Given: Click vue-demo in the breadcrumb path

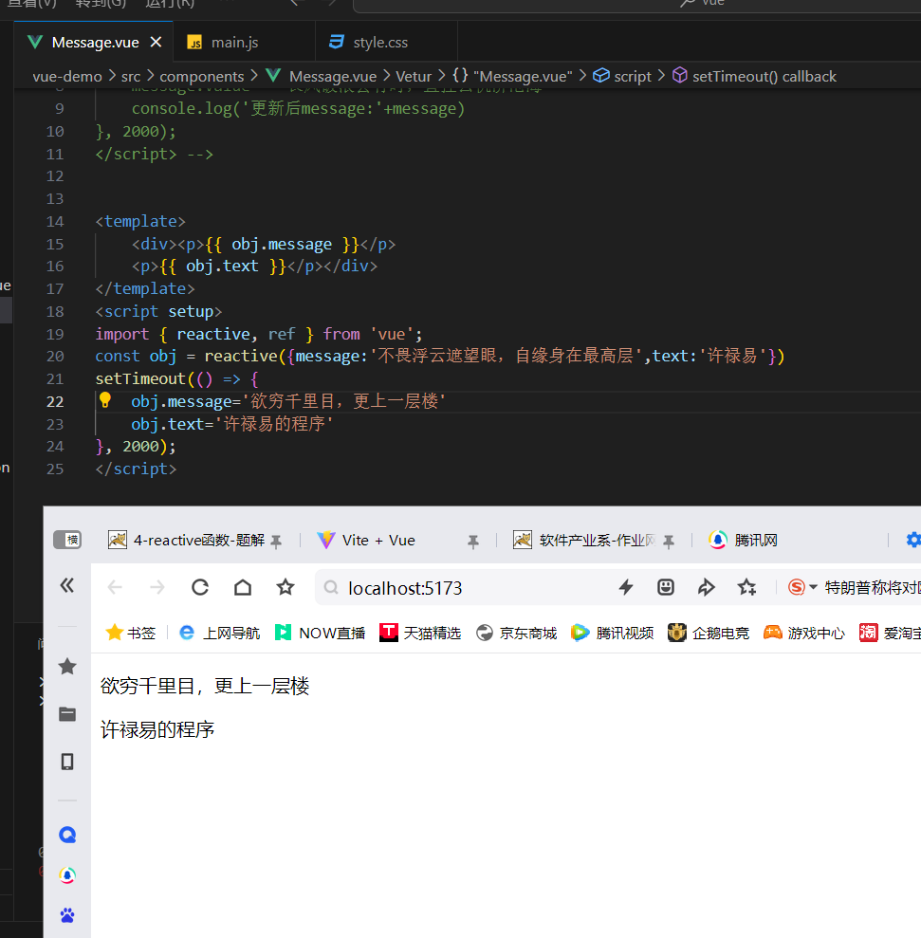Looking at the screenshot, I should [x=67, y=77].
